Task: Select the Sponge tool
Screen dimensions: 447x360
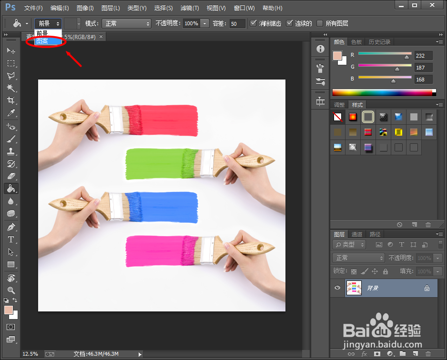Action: click(x=11, y=213)
